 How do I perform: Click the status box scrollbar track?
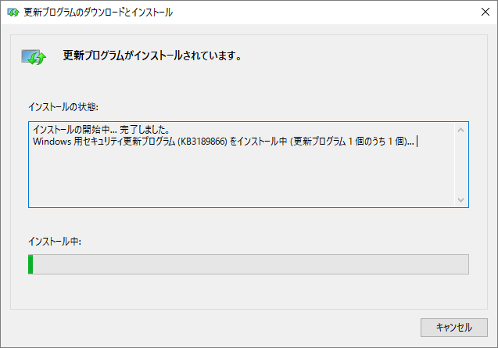tap(461, 164)
